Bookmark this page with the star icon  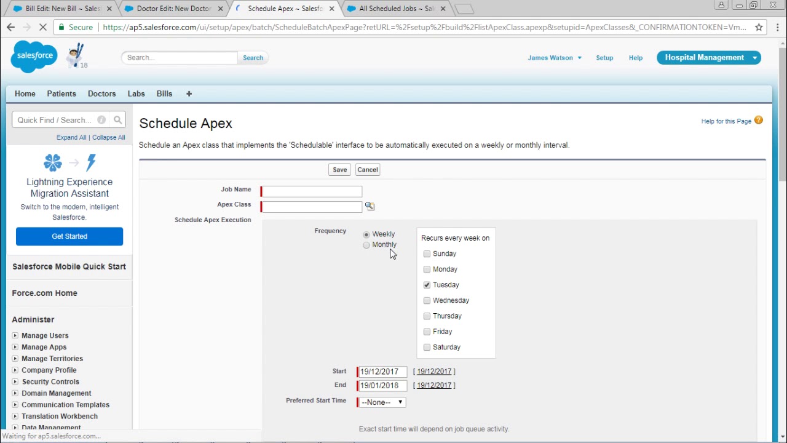point(759,27)
